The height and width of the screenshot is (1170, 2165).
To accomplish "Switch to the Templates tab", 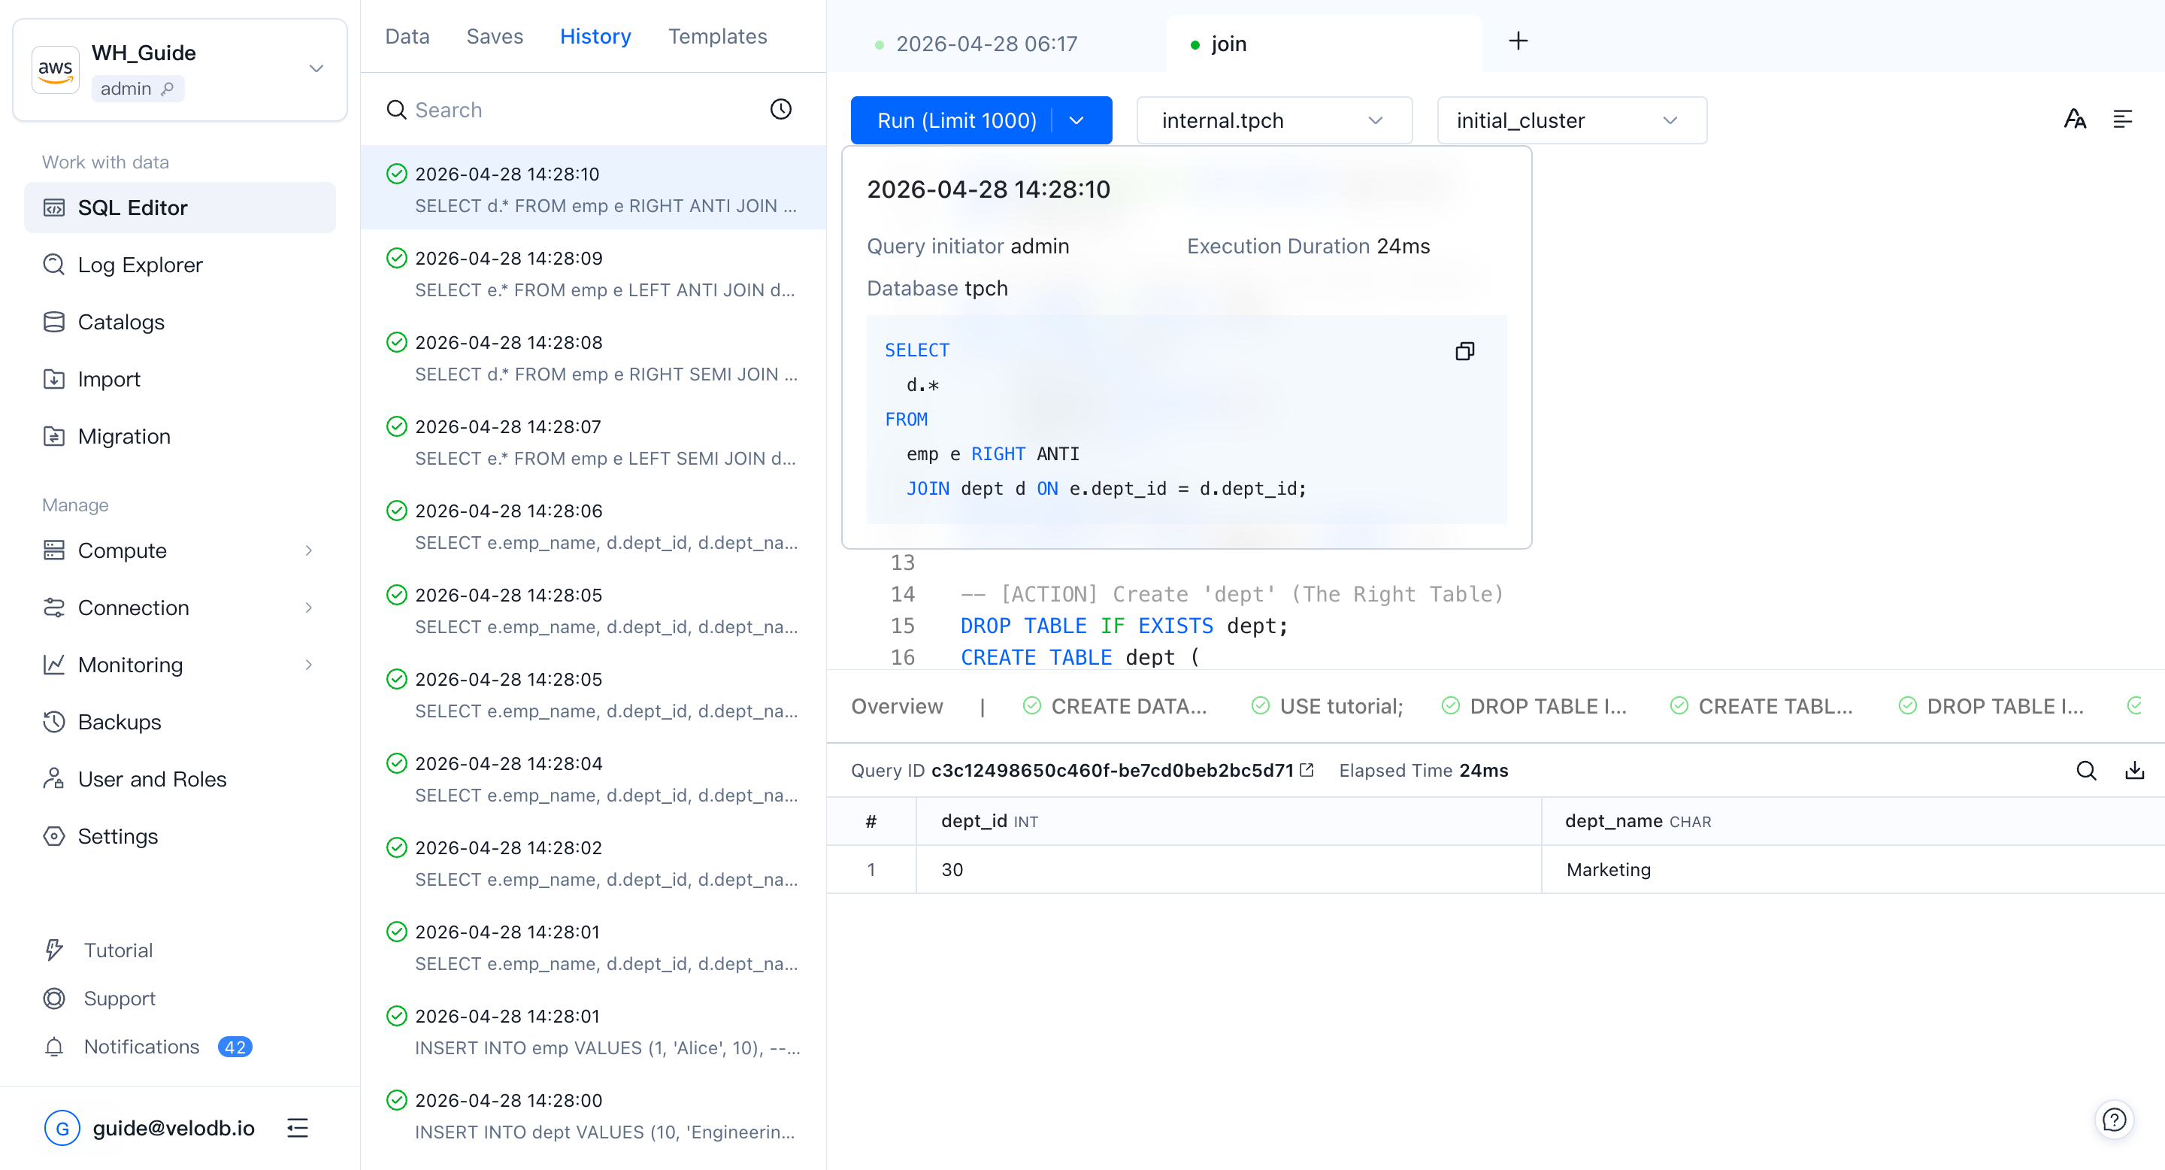I will click(717, 36).
